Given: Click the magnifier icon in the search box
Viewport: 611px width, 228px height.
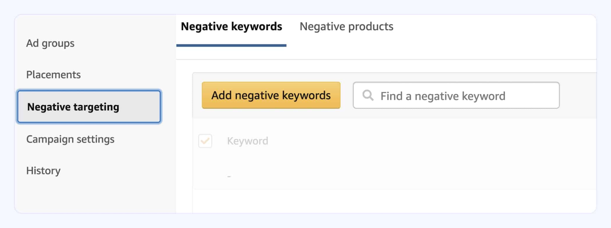Looking at the screenshot, I should 368,95.
